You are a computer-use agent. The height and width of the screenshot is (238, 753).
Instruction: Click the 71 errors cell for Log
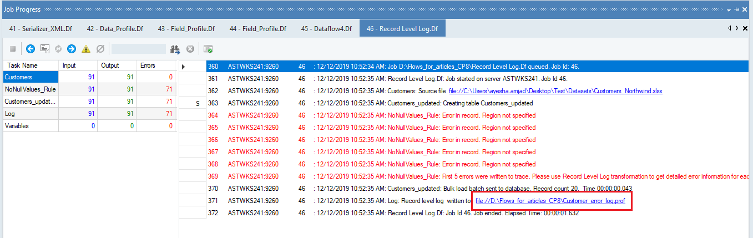(156, 114)
